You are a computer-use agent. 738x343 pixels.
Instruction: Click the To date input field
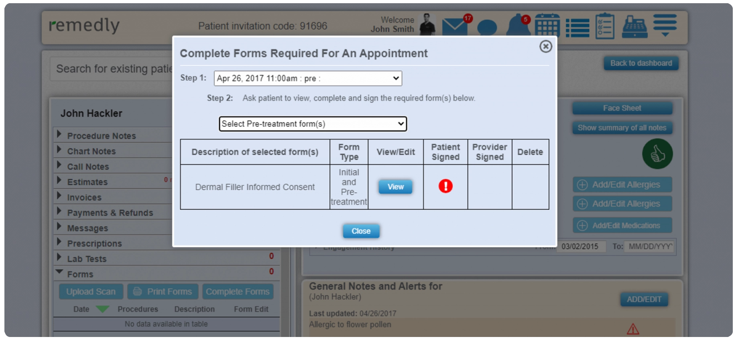click(650, 246)
